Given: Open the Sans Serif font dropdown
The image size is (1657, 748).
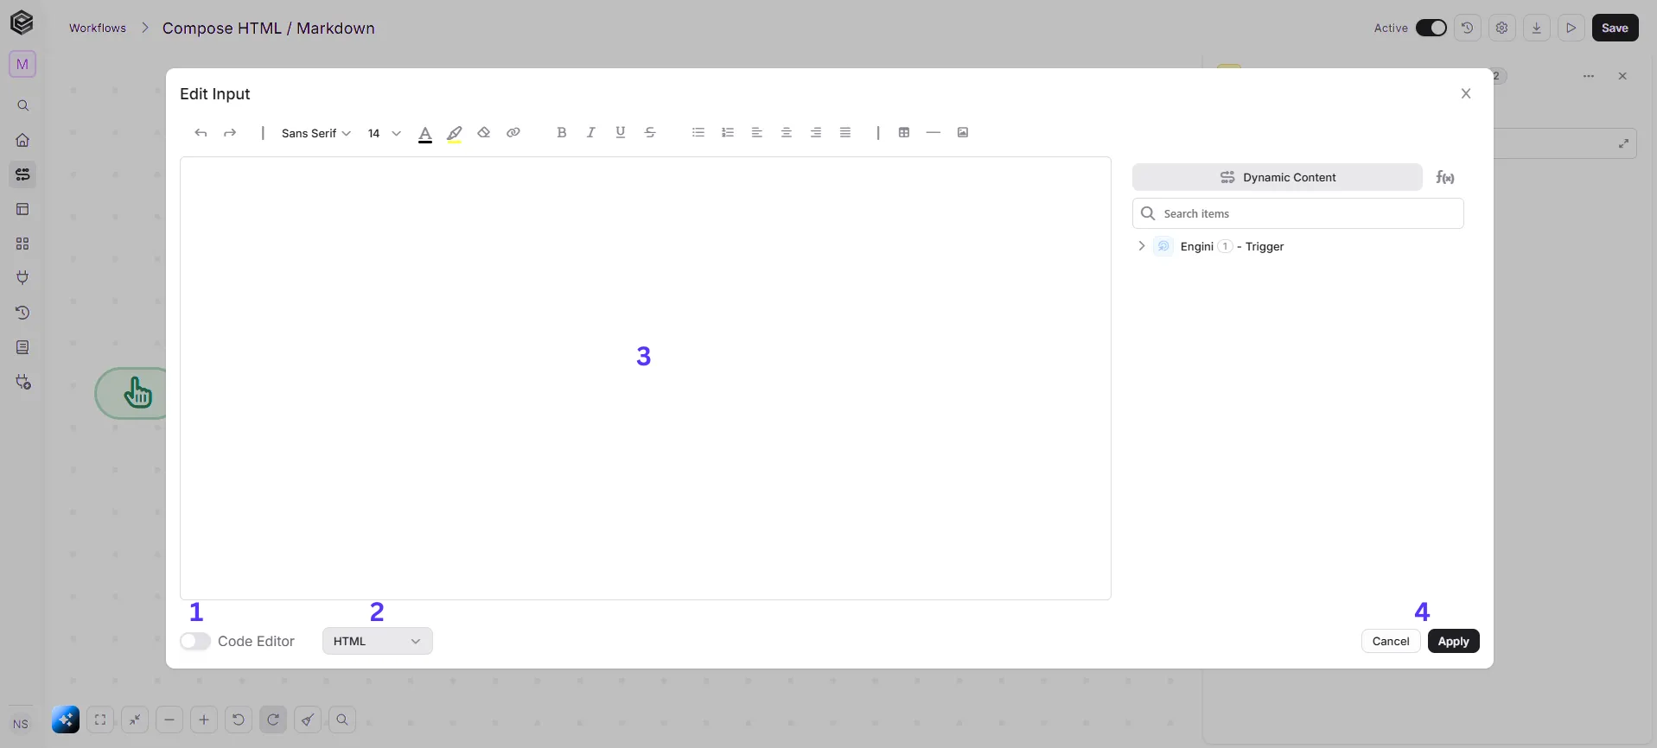Looking at the screenshot, I should [316, 133].
